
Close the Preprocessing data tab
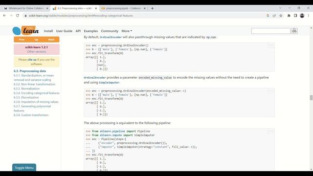click(x=96, y=8)
